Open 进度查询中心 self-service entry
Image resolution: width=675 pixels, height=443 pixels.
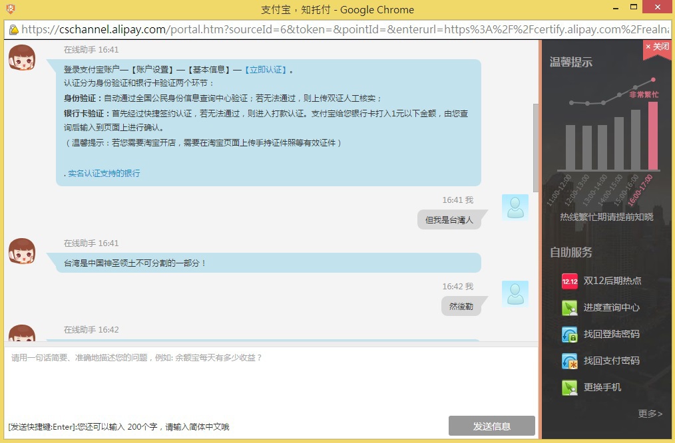pos(611,308)
